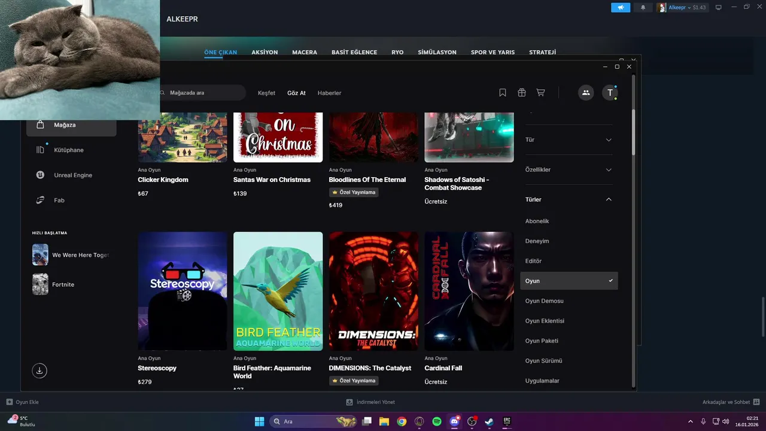The image size is (766, 431).
Task: Select STRATEJİ category in Steam window
Action: coord(542,52)
